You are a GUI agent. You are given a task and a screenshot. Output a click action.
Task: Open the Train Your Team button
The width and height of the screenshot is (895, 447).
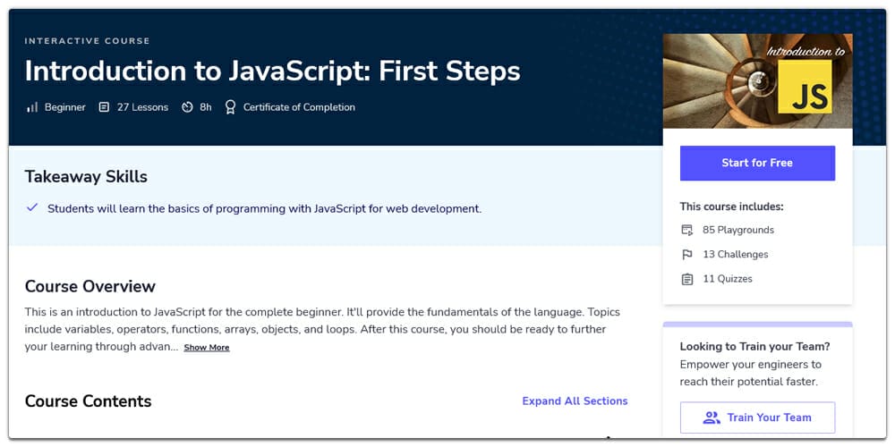[757, 417]
